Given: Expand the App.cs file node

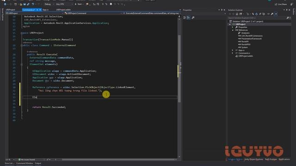Looking at the screenshot, I should tap(233, 50).
